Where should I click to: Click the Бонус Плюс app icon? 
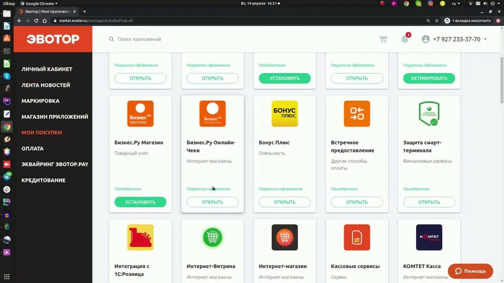point(285,114)
